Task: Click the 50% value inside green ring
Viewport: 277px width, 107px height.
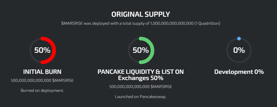Action: pos(141,50)
